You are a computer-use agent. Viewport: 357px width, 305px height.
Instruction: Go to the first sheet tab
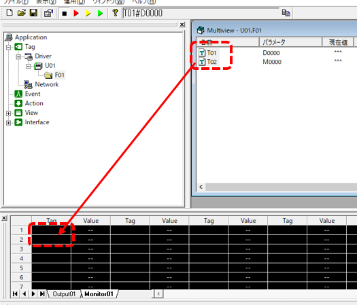pos(15,294)
